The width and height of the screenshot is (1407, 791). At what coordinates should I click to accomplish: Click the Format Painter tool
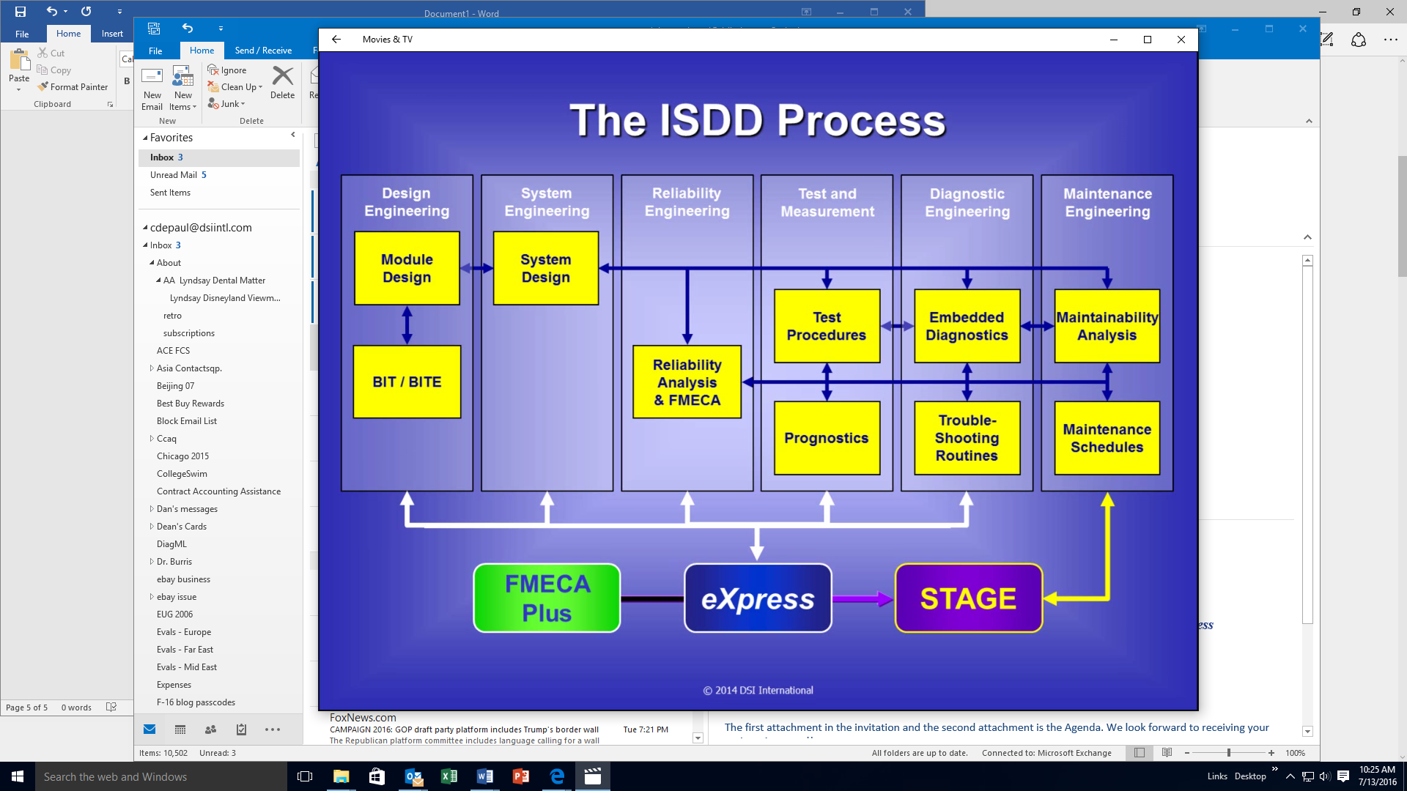(x=73, y=86)
